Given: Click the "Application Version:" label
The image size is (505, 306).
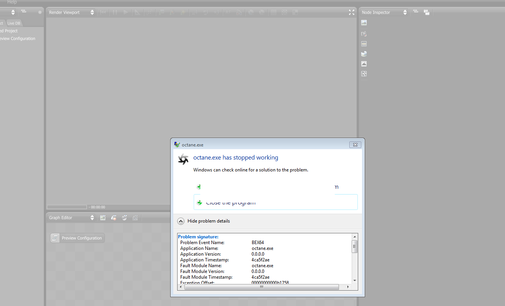Looking at the screenshot, I should click(201, 254).
